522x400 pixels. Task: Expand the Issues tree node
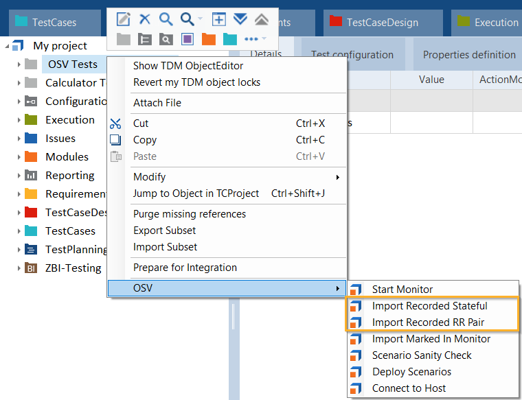point(19,139)
